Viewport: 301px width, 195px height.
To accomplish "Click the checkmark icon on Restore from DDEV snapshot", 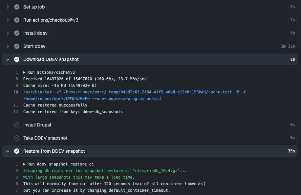I will coord(16,151).
